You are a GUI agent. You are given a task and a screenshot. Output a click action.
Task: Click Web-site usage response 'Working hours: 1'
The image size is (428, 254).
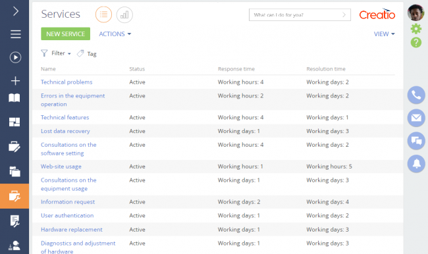click(240, 166)
